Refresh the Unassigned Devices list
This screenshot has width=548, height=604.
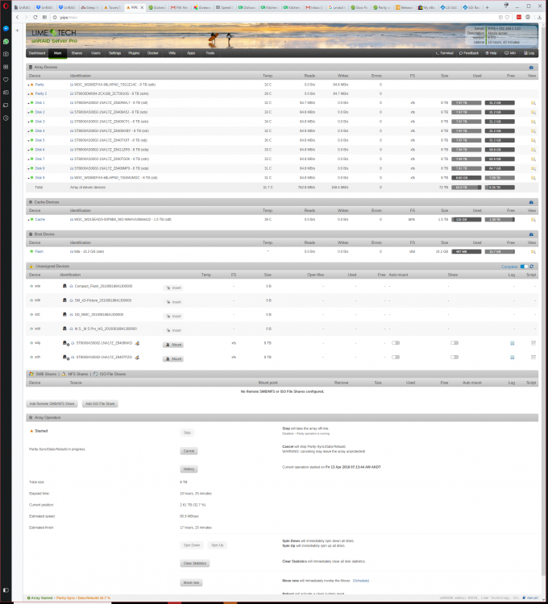pos(532,267)
